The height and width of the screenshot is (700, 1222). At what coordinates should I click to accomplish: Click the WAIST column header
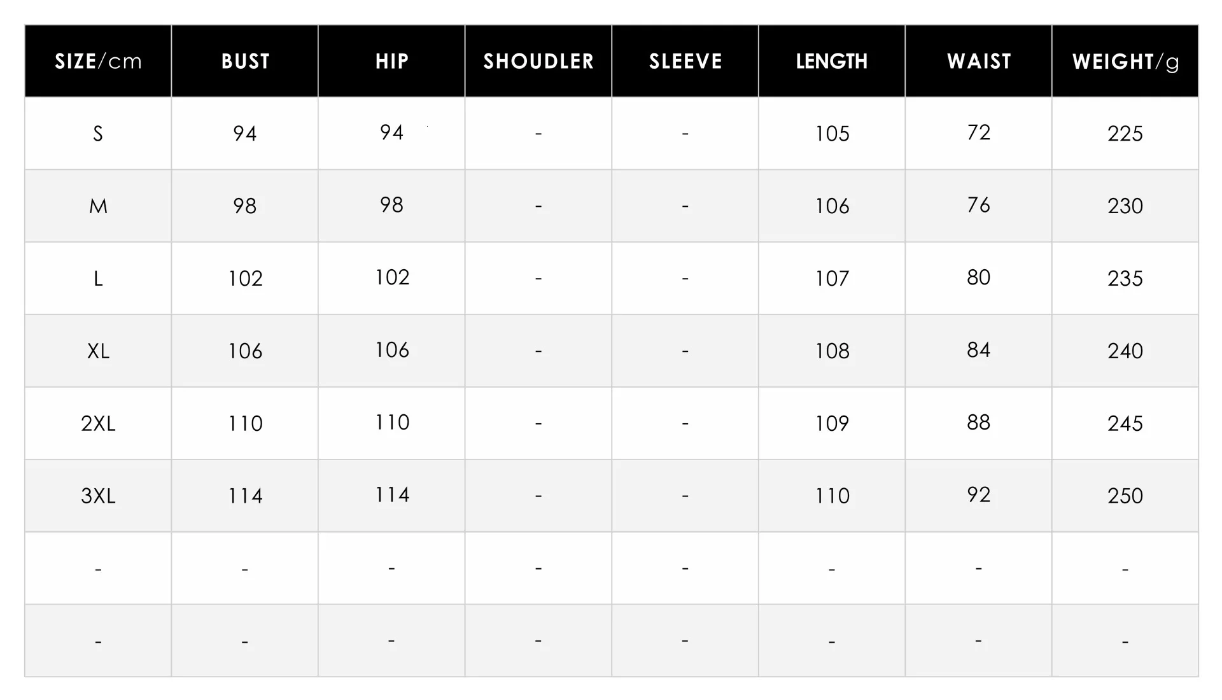[x=979, y=61]
